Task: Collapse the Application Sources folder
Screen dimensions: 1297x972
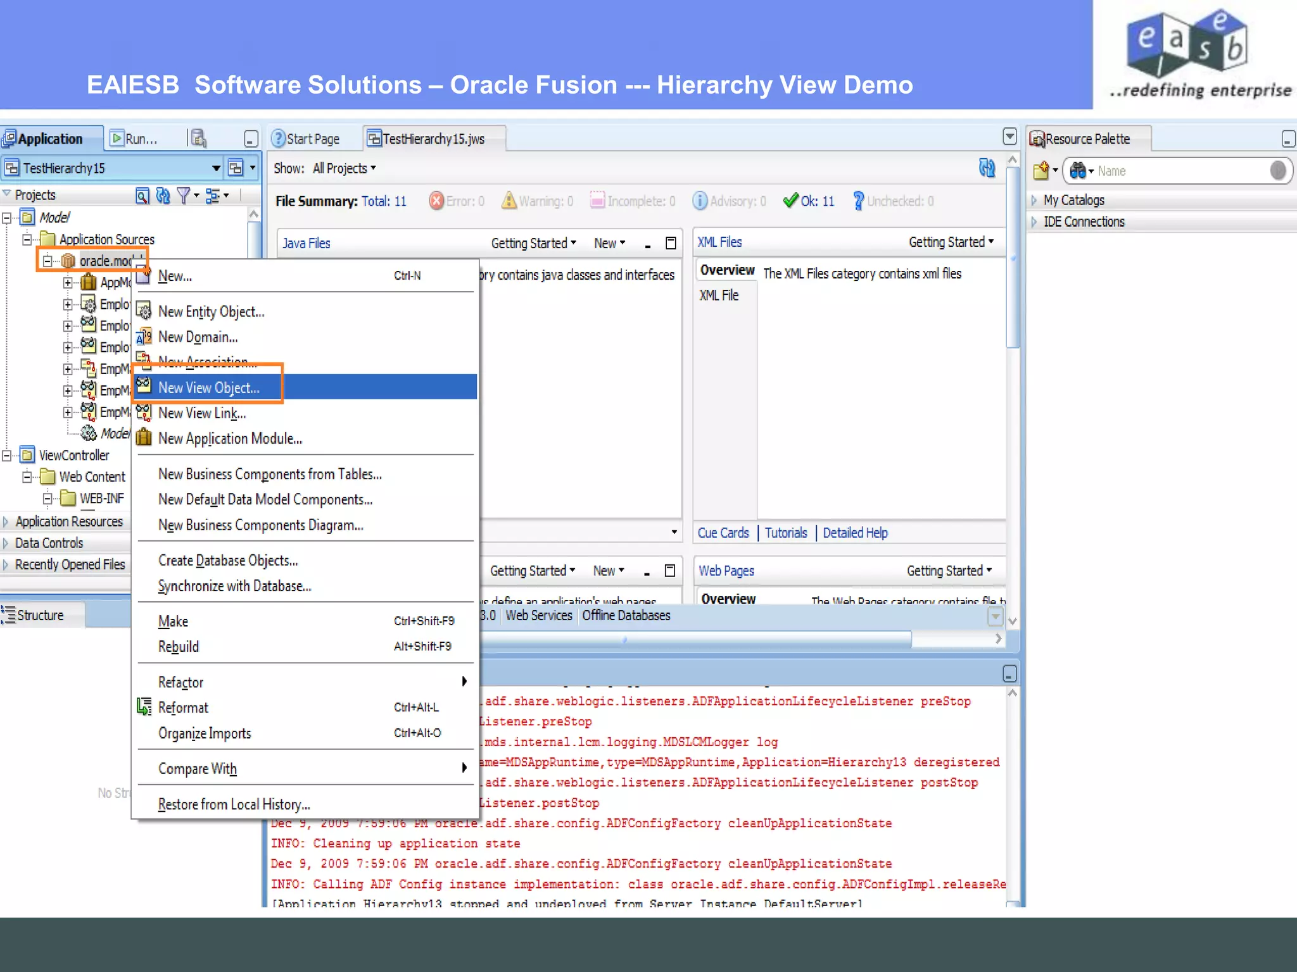Action: point(27,239)
